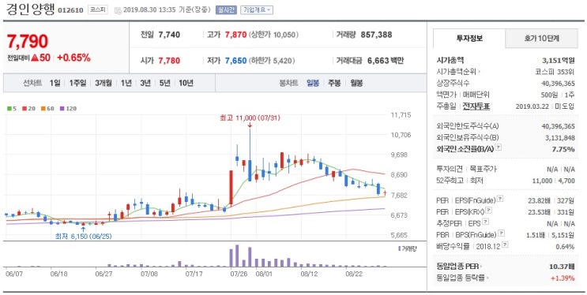Click the calendar icon beside the date
The height and width of the screenshot is (295, 587).
[x=118, y=10]
